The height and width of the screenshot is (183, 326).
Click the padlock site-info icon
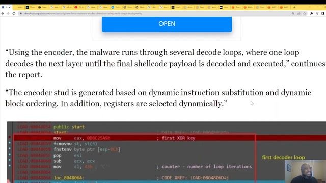pyautogui.click(x=21, y=14)
